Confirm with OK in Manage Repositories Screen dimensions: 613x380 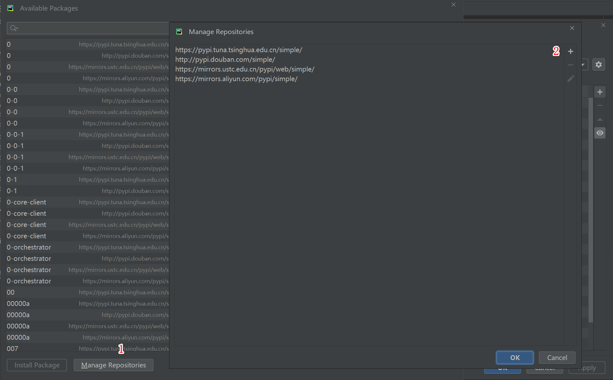click(515, 357)
